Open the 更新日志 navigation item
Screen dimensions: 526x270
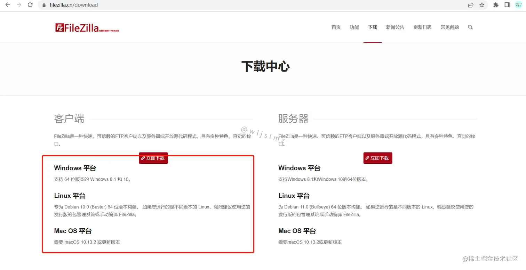click(422, 27)
